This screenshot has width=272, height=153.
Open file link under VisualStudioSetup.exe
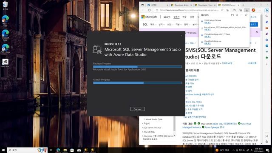207,43
